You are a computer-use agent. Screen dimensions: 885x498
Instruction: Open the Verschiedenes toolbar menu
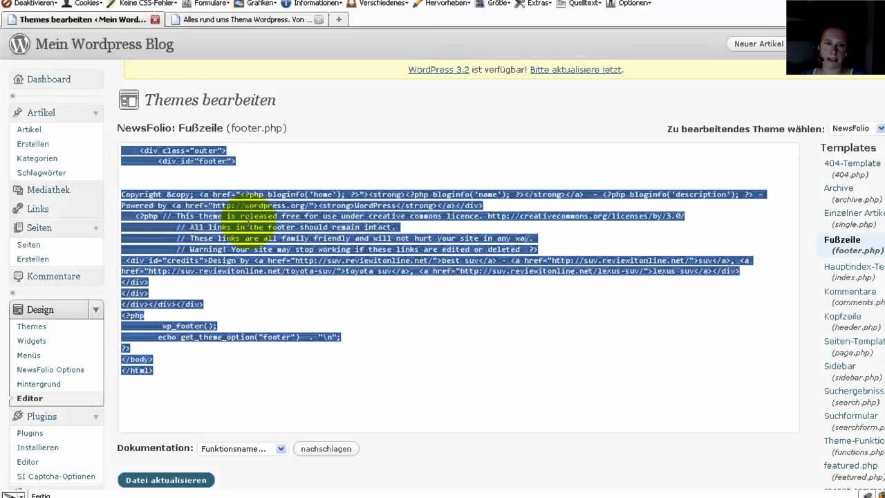(378, 3)
